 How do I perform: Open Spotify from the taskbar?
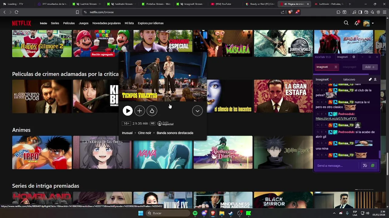[195, 213]
